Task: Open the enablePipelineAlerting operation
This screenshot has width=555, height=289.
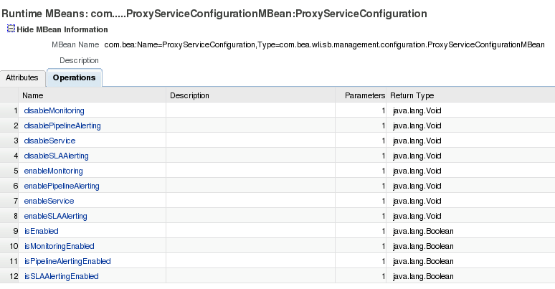Action: point(62,186)
